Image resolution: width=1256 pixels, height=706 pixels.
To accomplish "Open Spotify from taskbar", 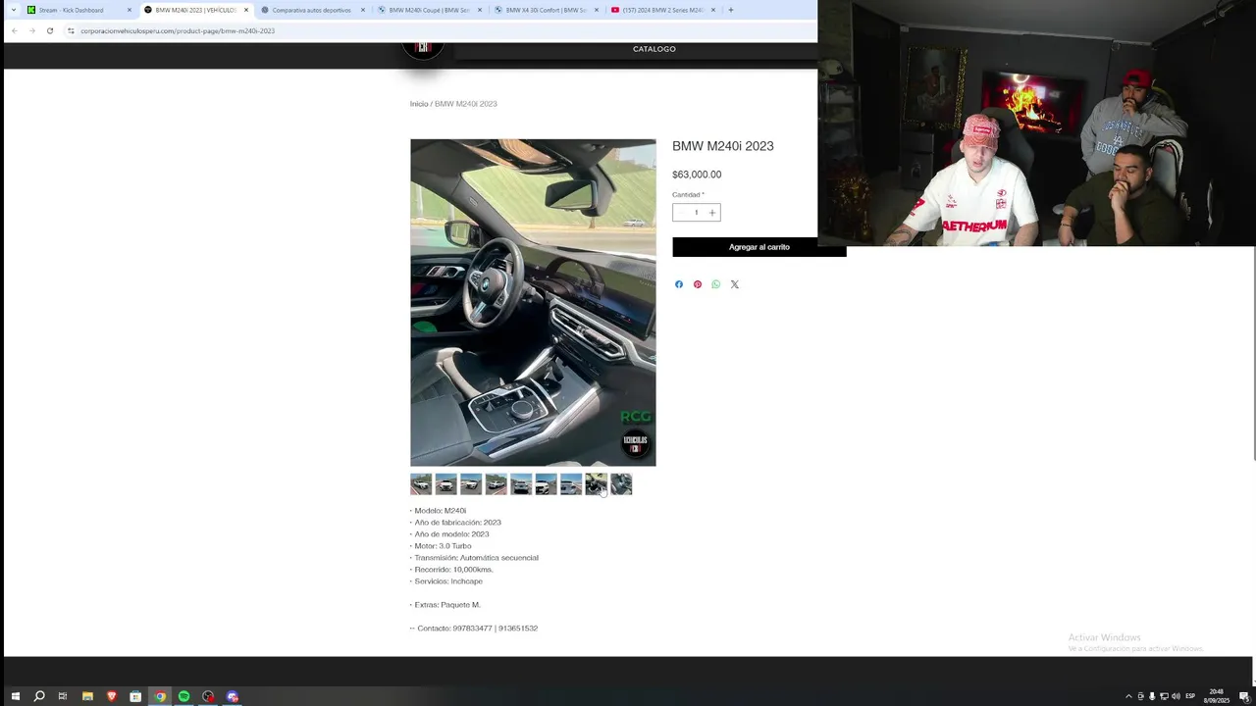I will pos(183,696).
